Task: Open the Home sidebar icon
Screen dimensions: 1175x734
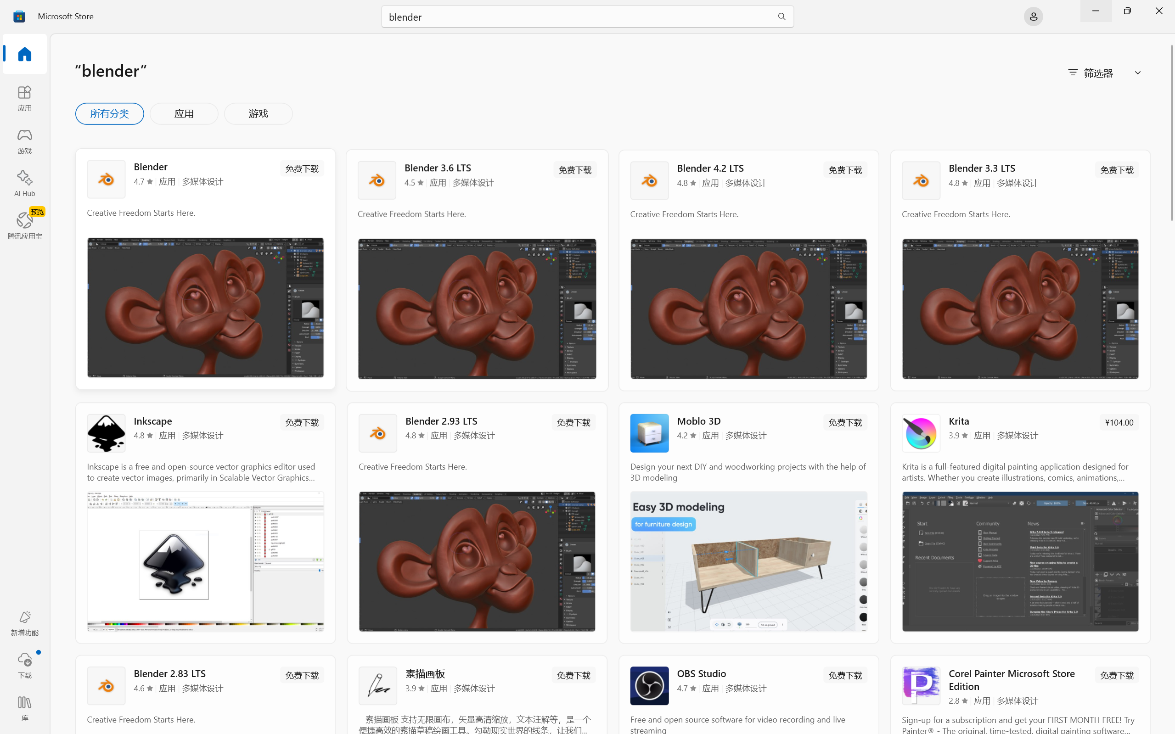Action: click(24, 54)
